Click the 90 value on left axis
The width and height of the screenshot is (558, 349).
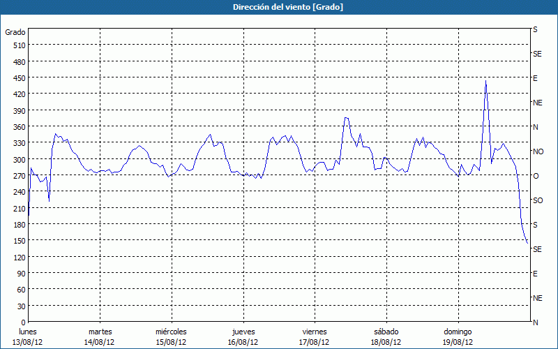[21, 274]
